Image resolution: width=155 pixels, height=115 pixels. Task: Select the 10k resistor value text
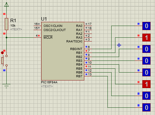click(13, 26)
